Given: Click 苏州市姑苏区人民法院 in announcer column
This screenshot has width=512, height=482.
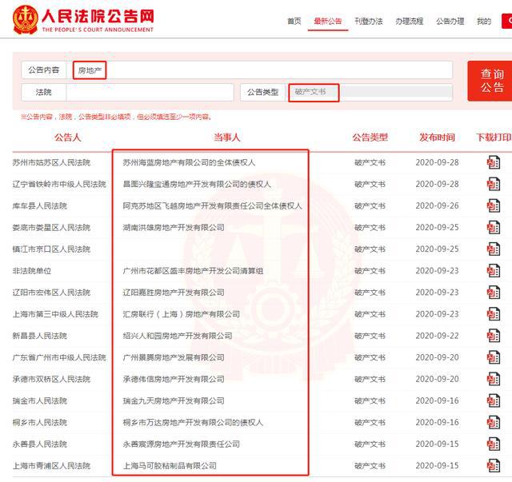Looking at the screenshot, I should tap(51, 162).
